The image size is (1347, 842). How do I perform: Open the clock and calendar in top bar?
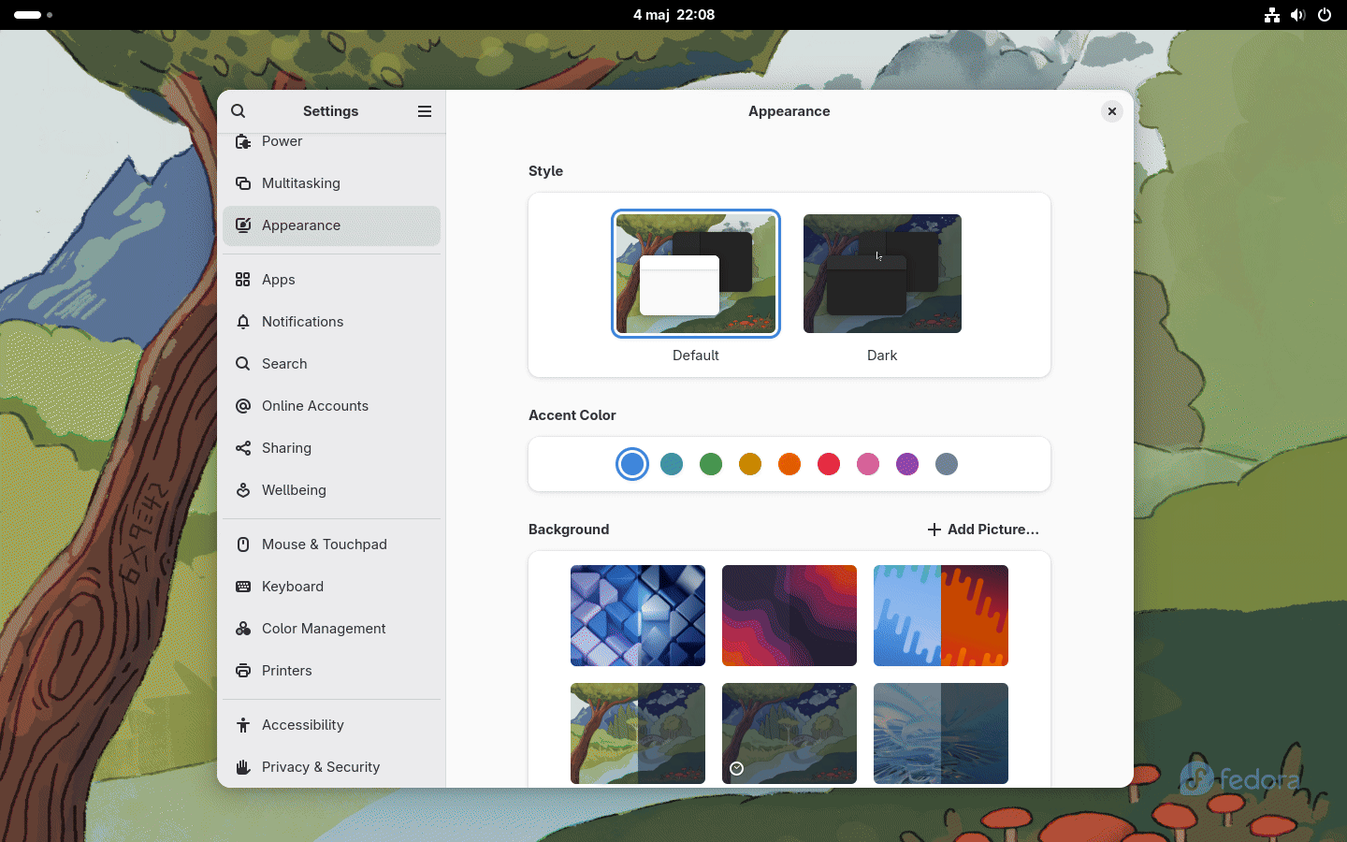point(673,15)
